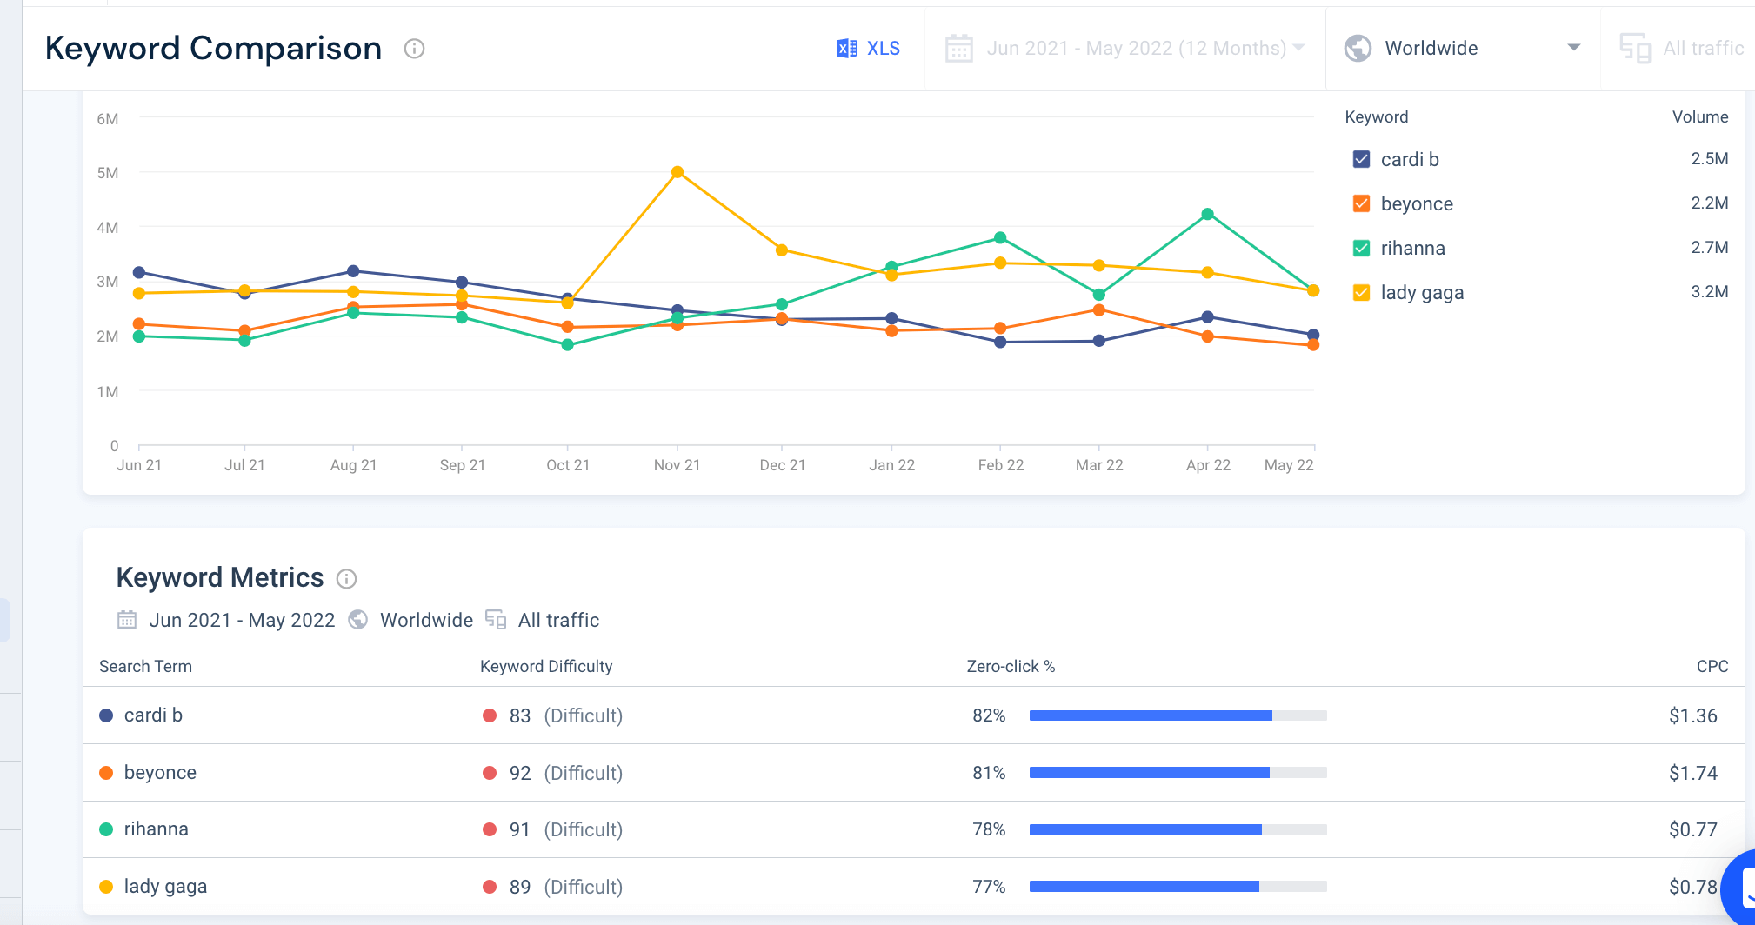Click the globe icon before Worldwide in Keyword Metrics

(358, 620)
